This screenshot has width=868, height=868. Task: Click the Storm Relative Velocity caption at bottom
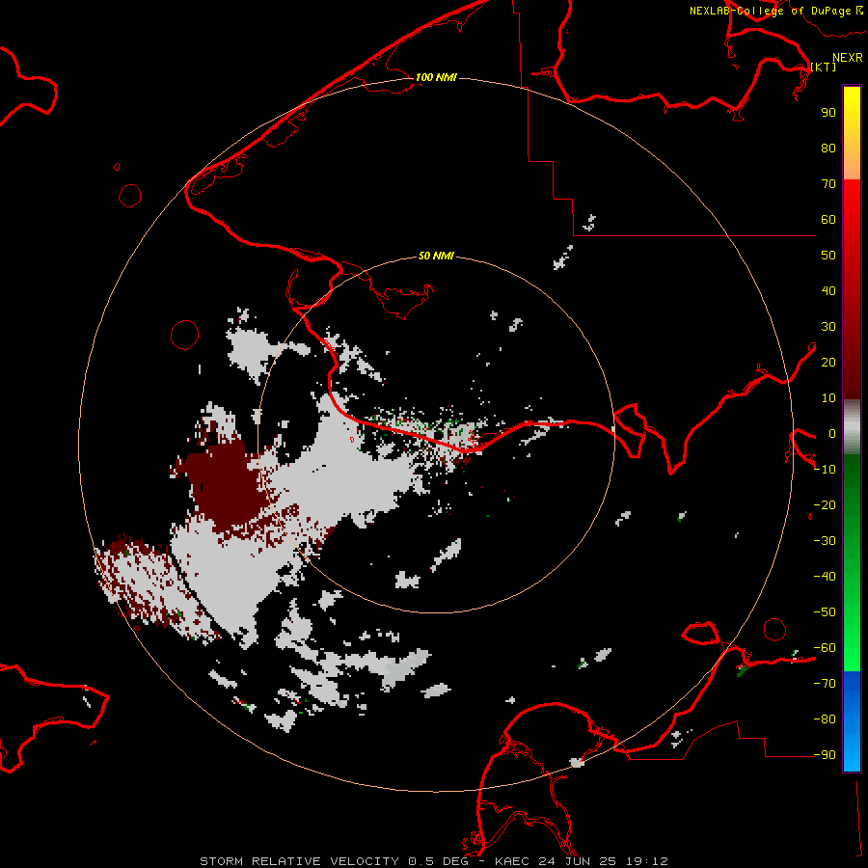click(x=434, y=861)
